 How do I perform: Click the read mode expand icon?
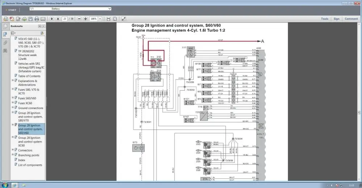[123, 19]
